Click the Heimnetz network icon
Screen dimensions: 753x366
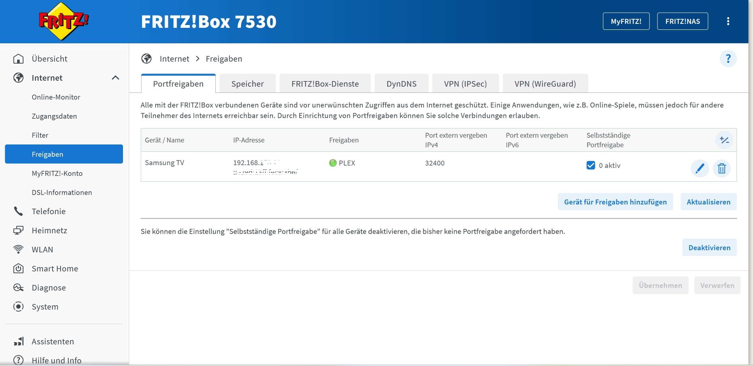tap(18, 230)
